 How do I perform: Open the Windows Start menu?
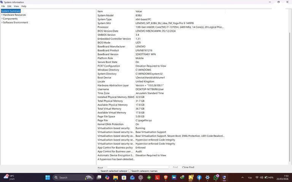pos(48,177)
